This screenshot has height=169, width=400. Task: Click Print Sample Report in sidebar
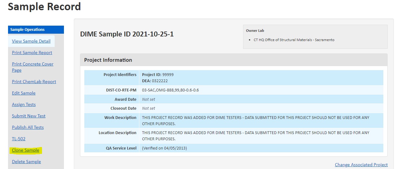[x=32, y=53]
